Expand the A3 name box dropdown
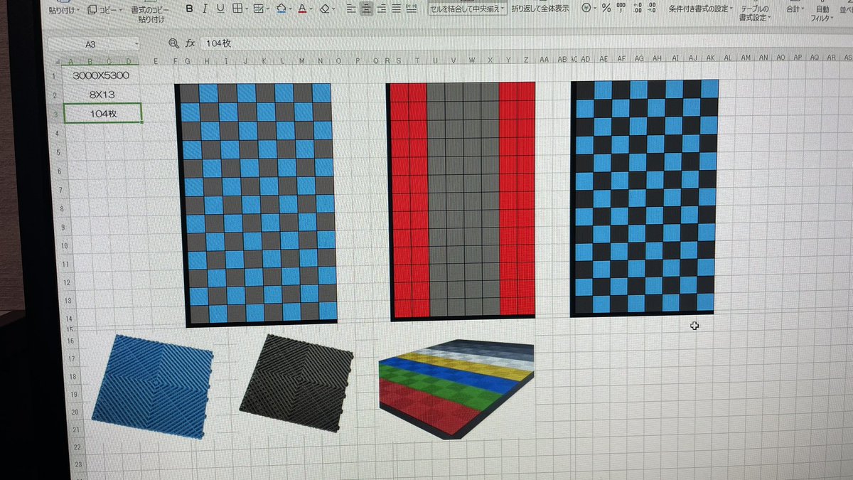 (x=136, y=44)
